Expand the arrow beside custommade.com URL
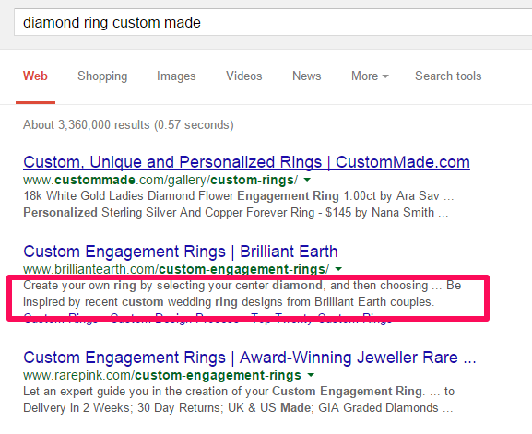Screen dimensions: 532x434 pos(307,180)
